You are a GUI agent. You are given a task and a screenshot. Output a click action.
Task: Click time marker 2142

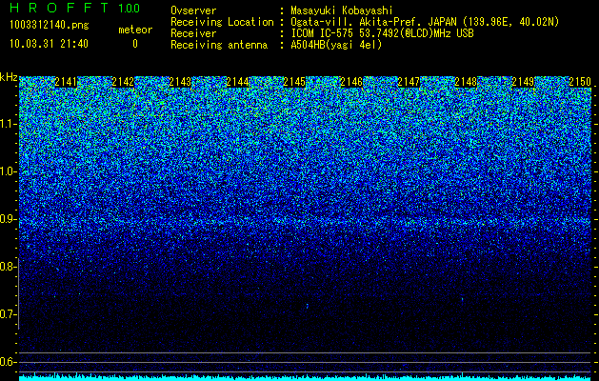click(123, 82)
